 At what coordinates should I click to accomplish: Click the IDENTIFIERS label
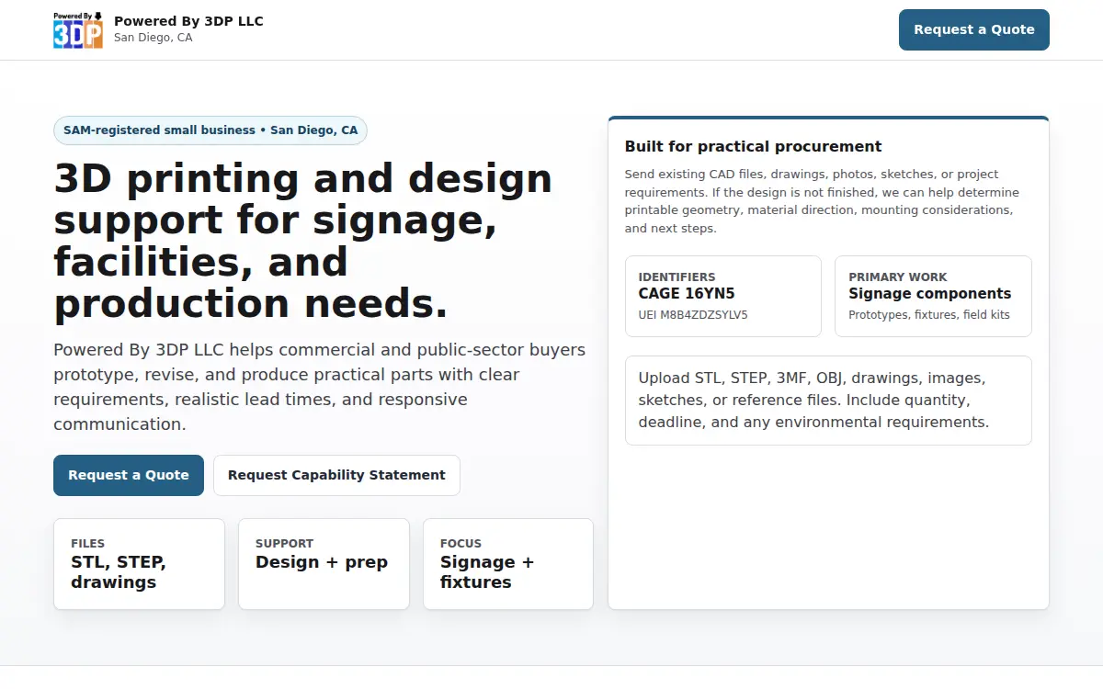[x=677, y=277]
